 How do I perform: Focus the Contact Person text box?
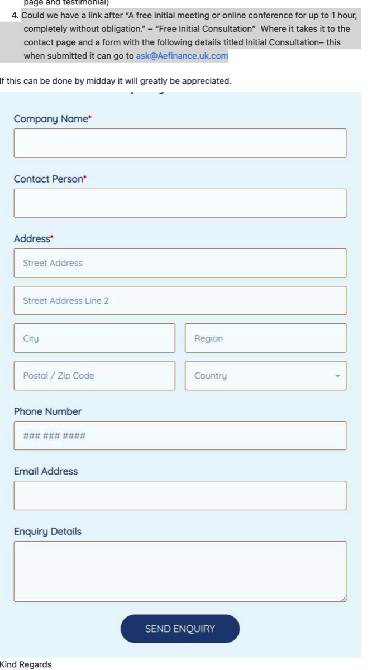point(180,203)
